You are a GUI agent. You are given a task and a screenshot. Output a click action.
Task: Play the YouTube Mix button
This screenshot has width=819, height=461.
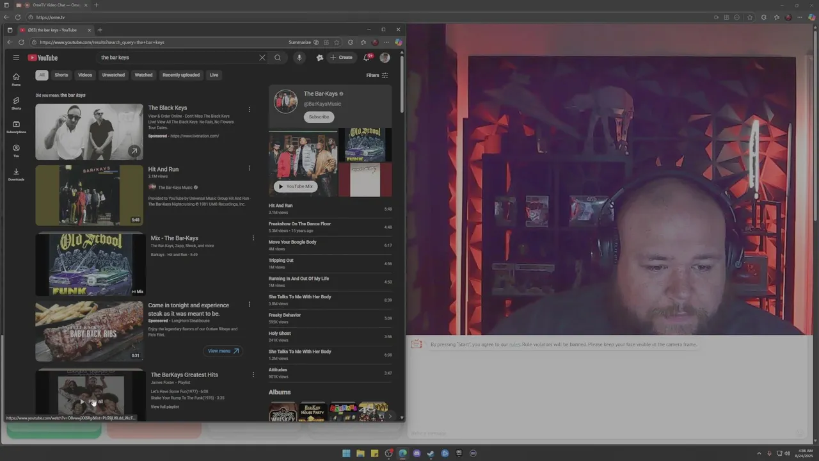(x=296, y=186)
